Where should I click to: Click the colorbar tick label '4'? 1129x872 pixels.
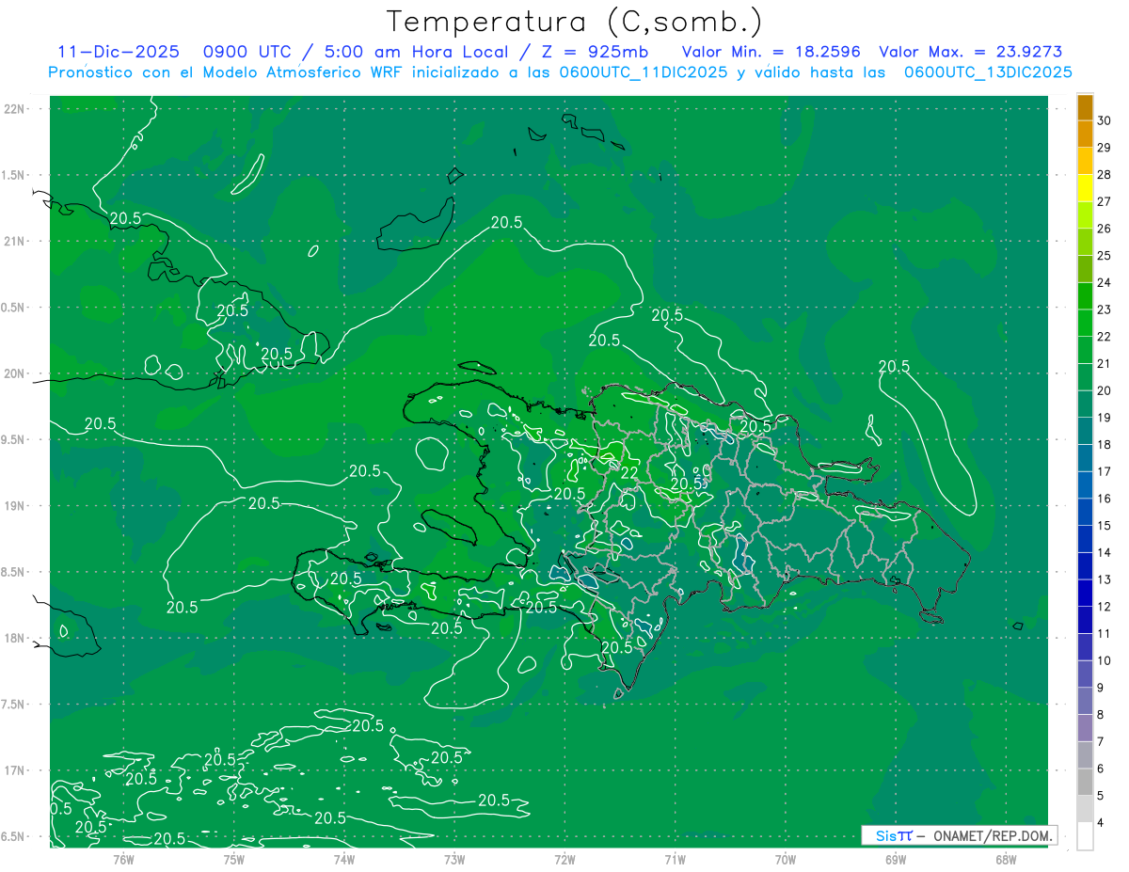click(1102, 822)
